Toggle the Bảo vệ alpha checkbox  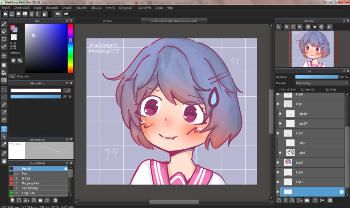click(278, 89)
